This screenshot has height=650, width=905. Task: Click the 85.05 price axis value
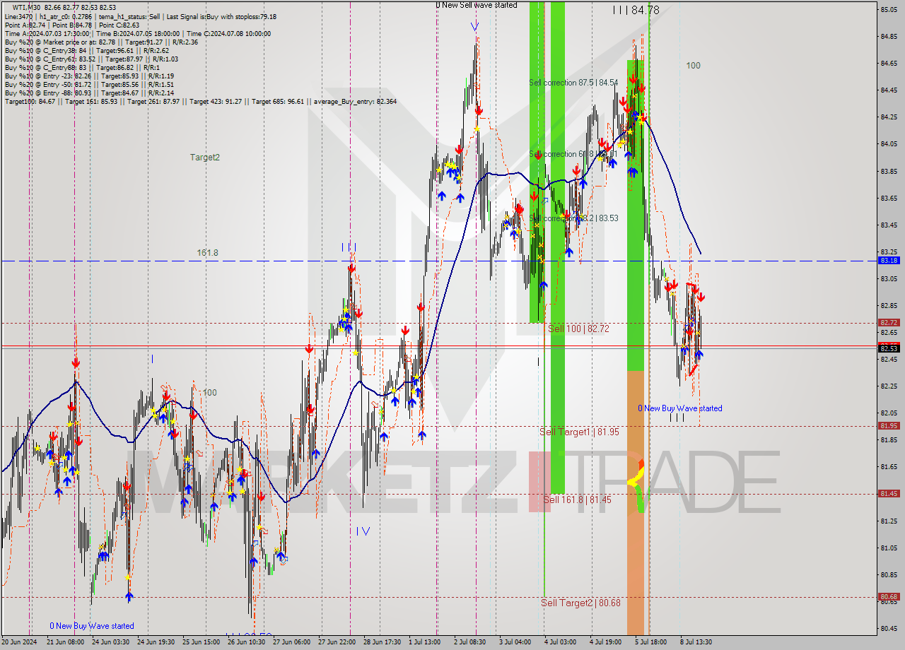(889, 9)
